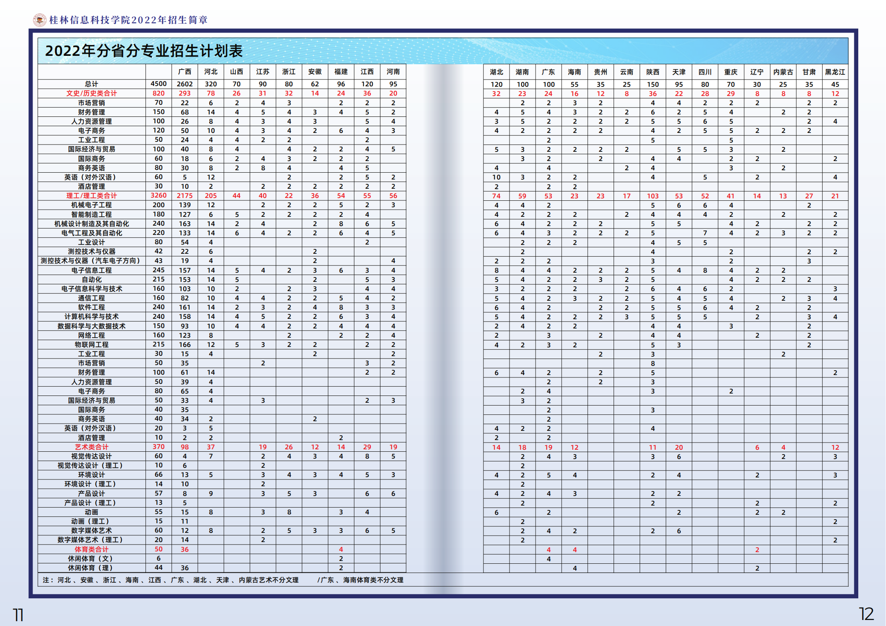The width and height of the screenshot is (886, 626).
Task: Click page number 11 at bottom left
Action: [x=18, y=614]
